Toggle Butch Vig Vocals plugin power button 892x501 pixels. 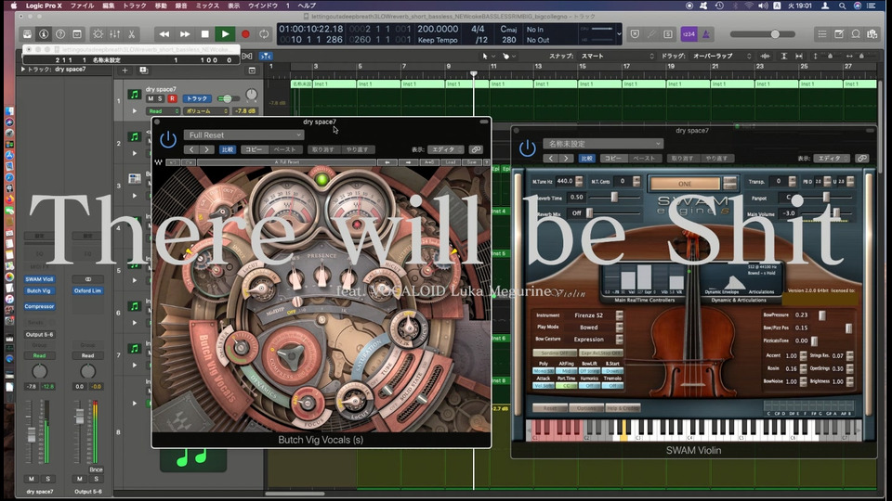tap(168, 139)
